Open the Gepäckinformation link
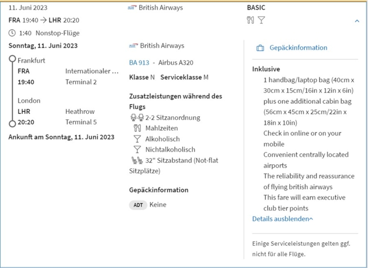This screenshot has height=268, width=368. [x=298, y=48]
